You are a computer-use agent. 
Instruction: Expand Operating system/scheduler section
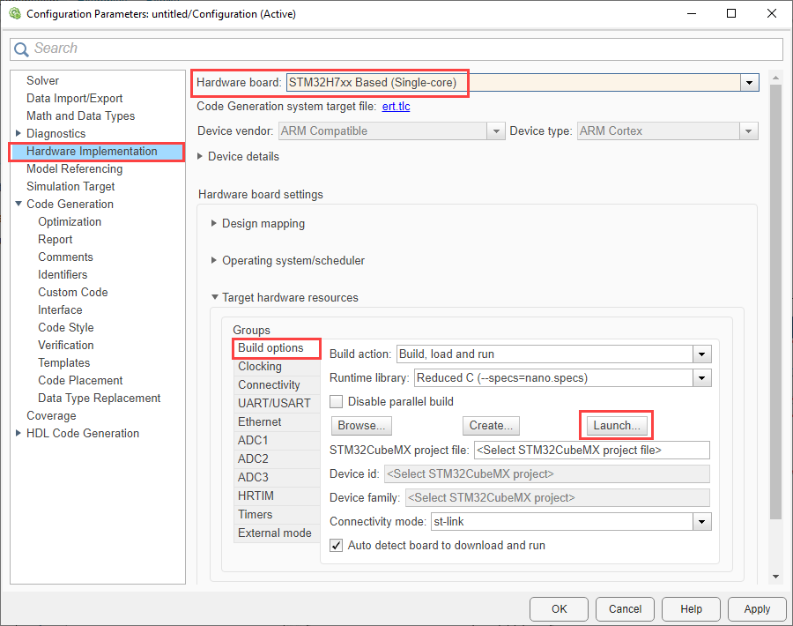pyautogui.click(x=214, y=261)
